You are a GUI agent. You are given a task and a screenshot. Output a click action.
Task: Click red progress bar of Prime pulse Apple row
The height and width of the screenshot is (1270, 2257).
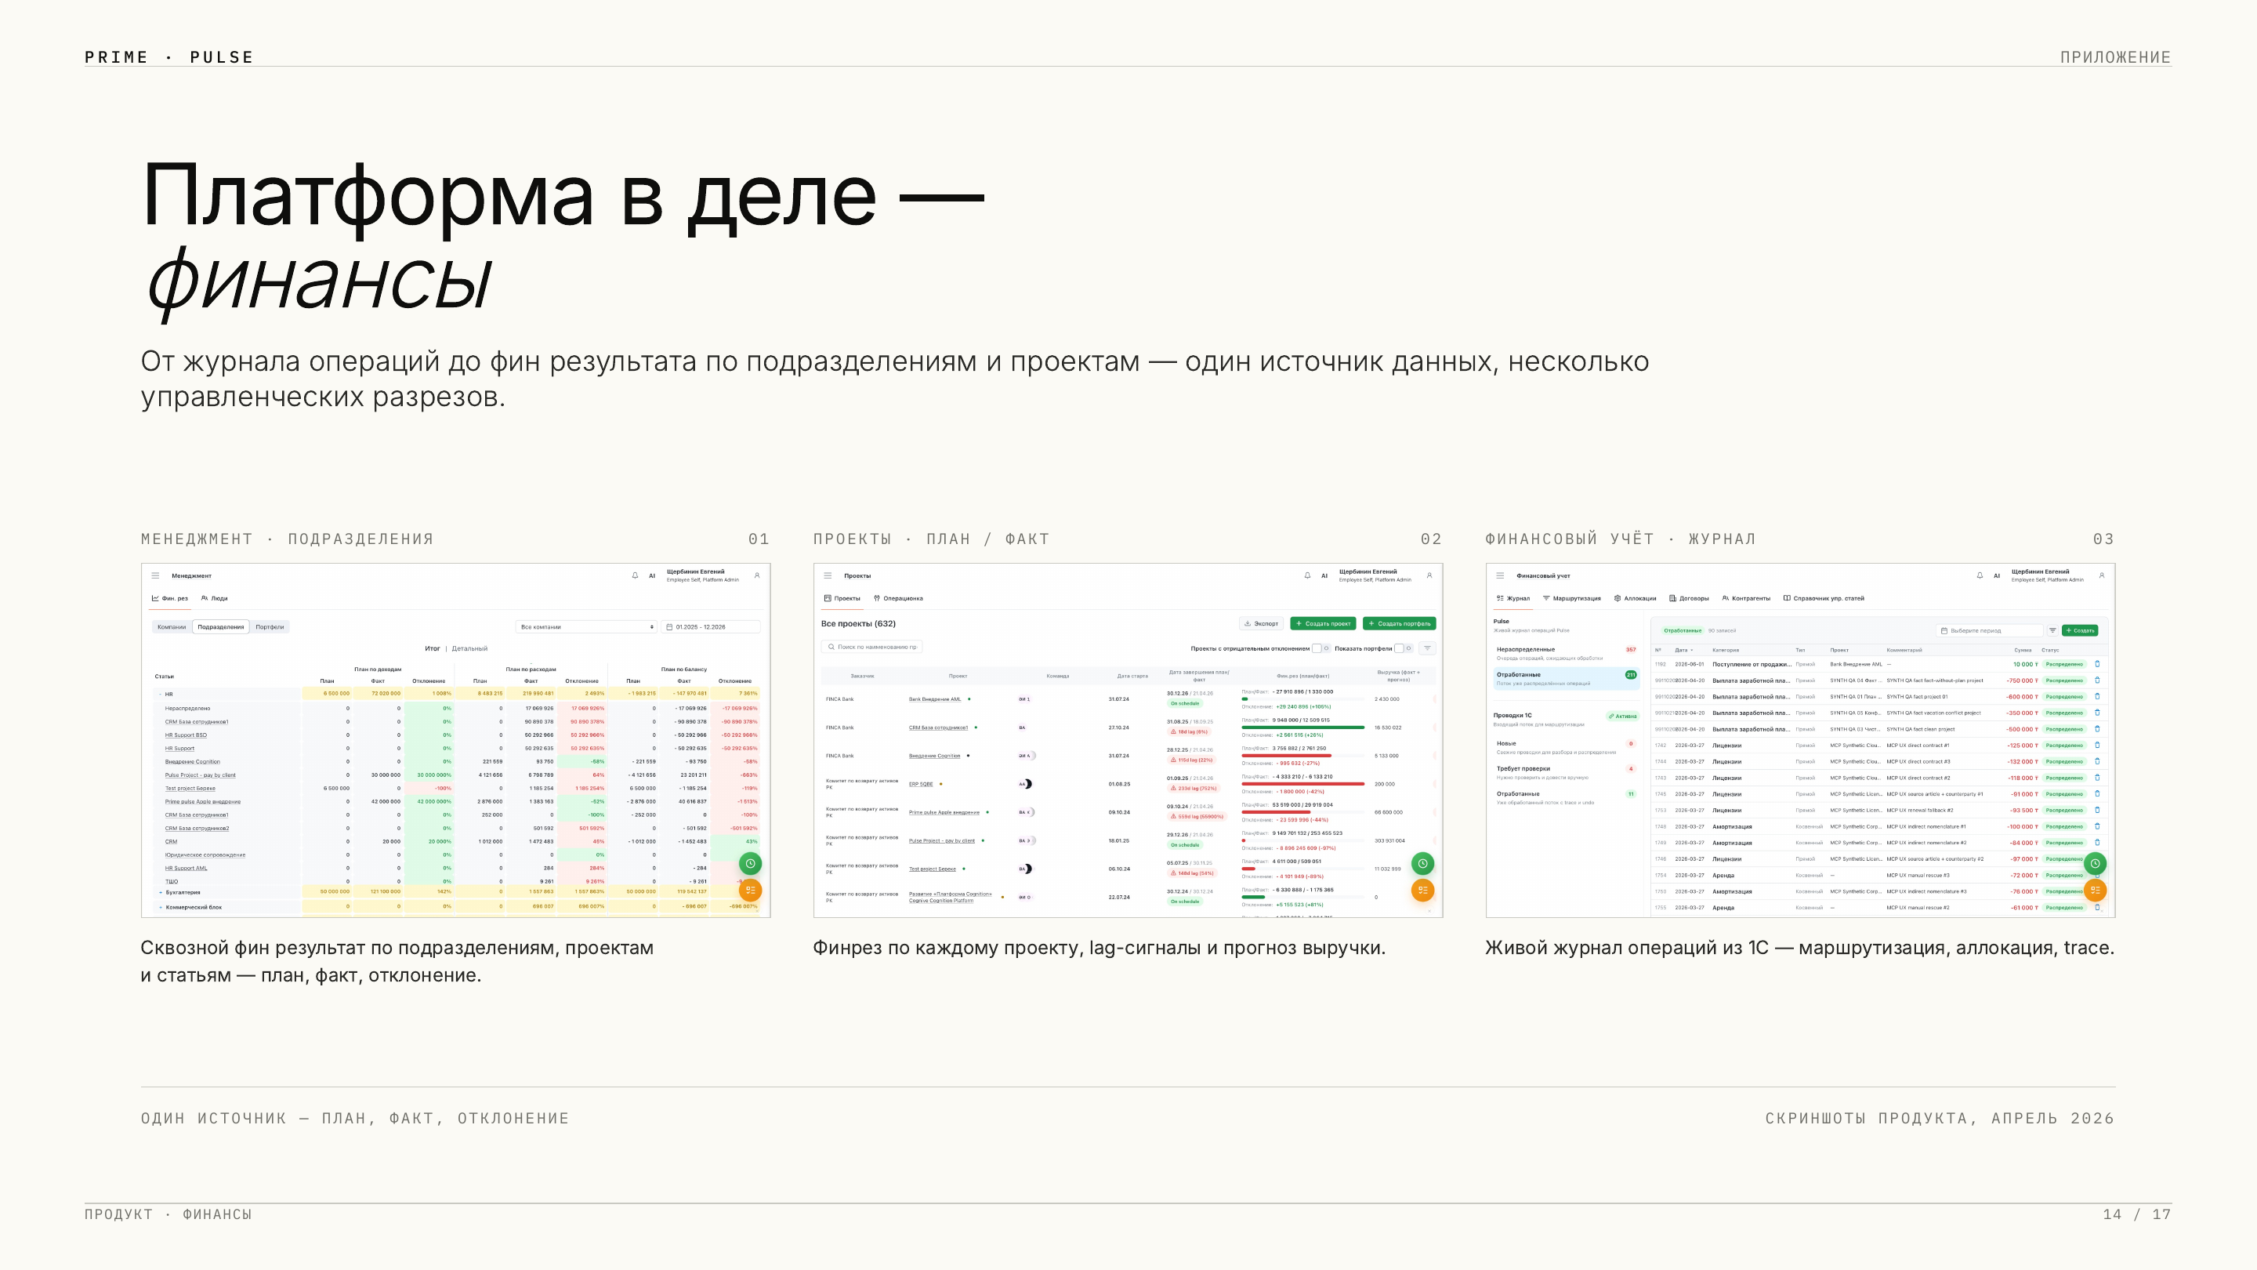click(x=1276, y=811)
